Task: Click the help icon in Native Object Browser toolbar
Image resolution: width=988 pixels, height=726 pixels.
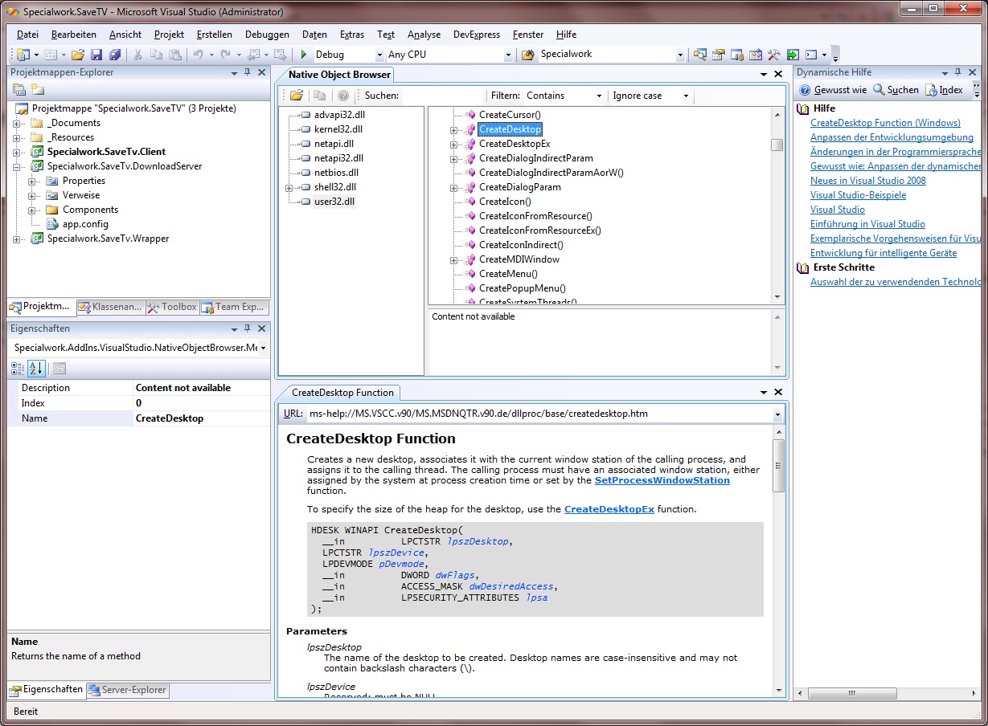Action: click(x=343, y=96)
